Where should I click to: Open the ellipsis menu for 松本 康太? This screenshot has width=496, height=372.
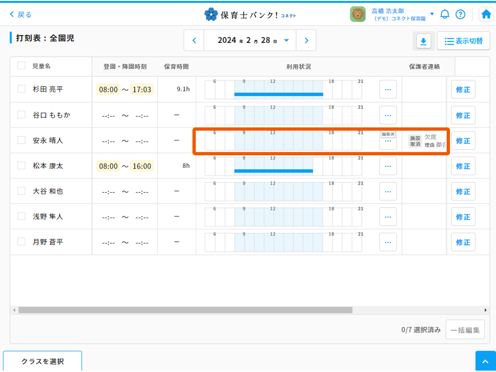click(388, 166)
